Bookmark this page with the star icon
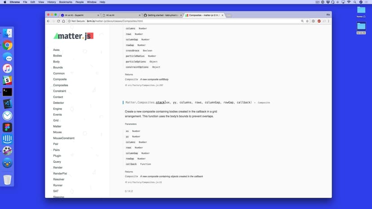 coord(307,21)
